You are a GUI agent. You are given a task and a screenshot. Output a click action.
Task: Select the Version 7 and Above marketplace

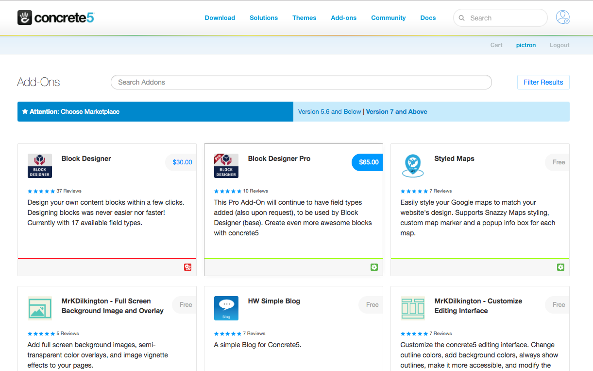tap(397, 112)
